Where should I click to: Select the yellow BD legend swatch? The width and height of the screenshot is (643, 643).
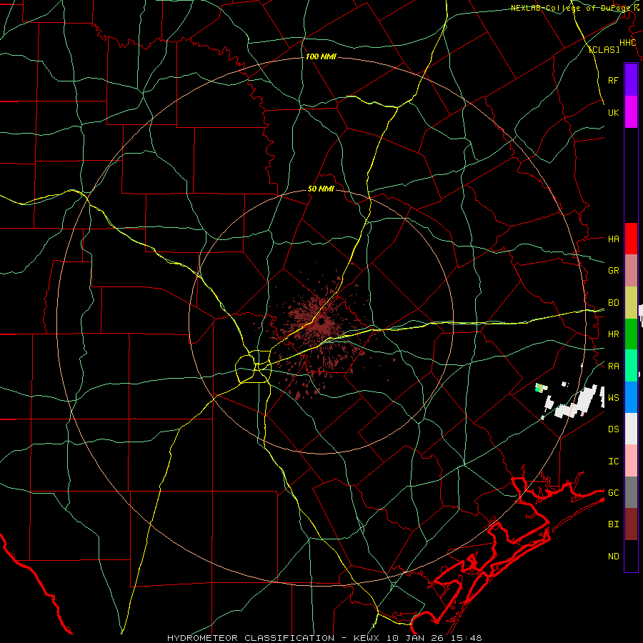pyautogui.click(x=631, y=302)
